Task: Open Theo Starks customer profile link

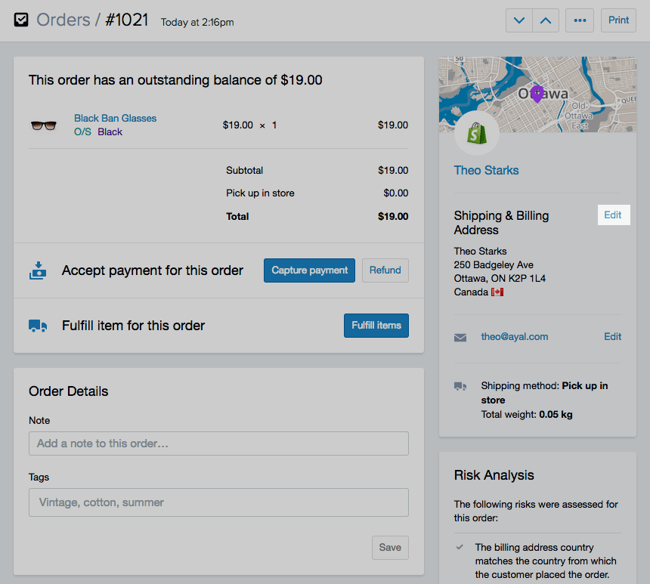Action: pos(486,170)
